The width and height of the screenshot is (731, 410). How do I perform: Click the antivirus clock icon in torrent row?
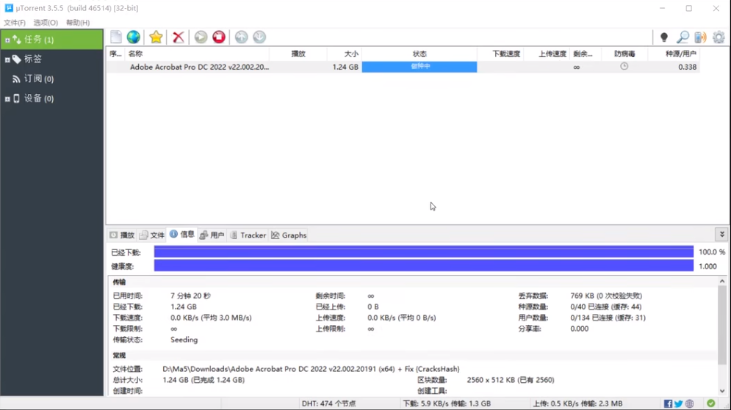click(x=624, y=67)
